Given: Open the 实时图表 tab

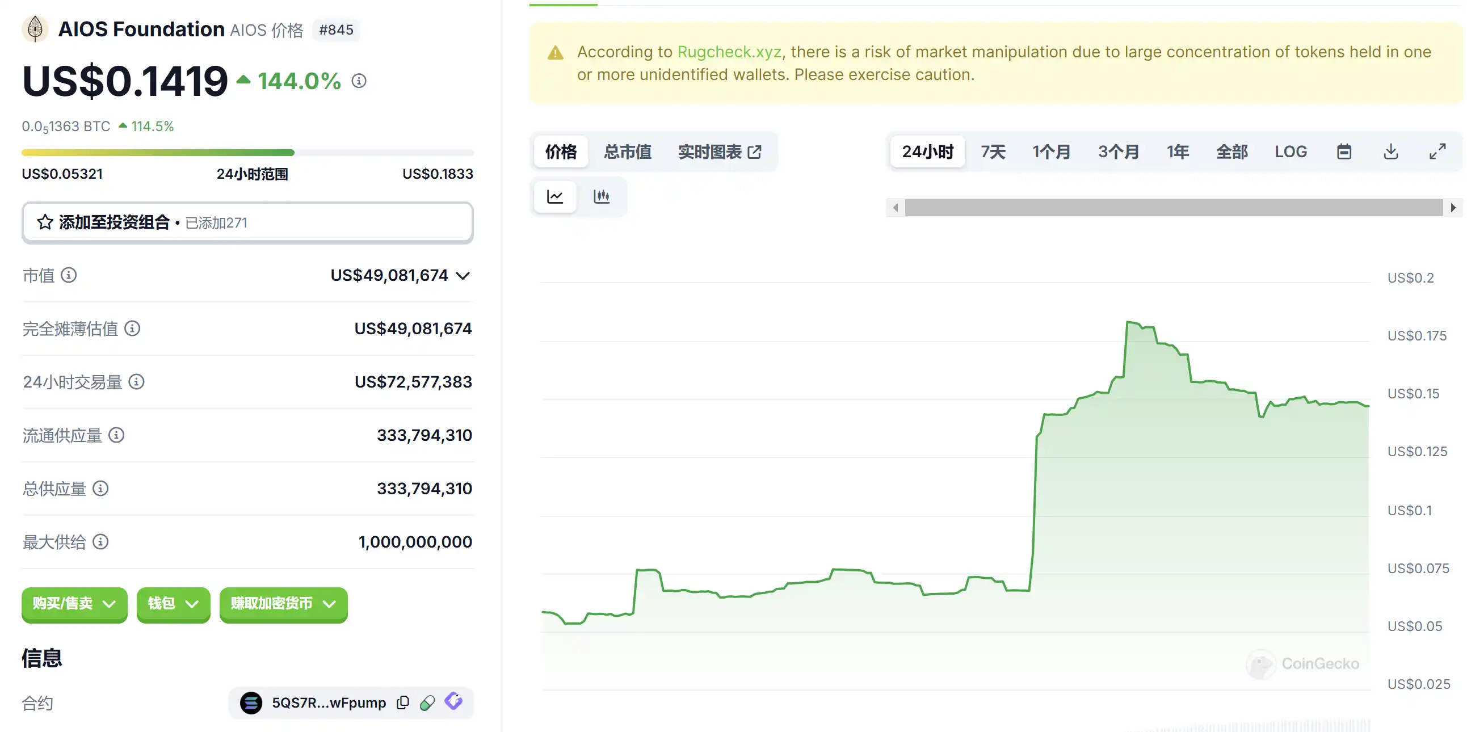Looking at the screenshot, I should pos(719,152).
